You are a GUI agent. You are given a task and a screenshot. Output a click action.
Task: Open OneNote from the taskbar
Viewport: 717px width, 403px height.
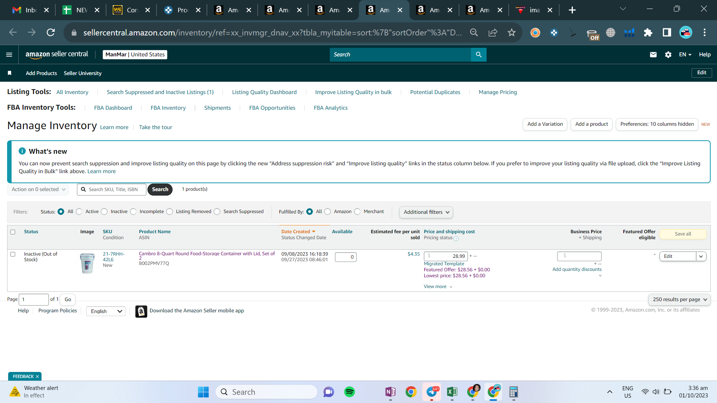[x=391, y=392]
